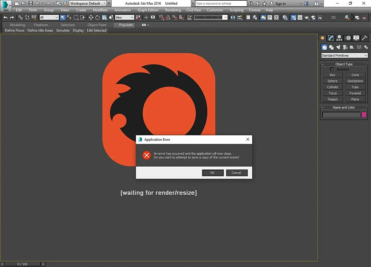The image size is (371, 267).
Task: Switch to the Hierarchy panel tab
Action: coord(339,38)
